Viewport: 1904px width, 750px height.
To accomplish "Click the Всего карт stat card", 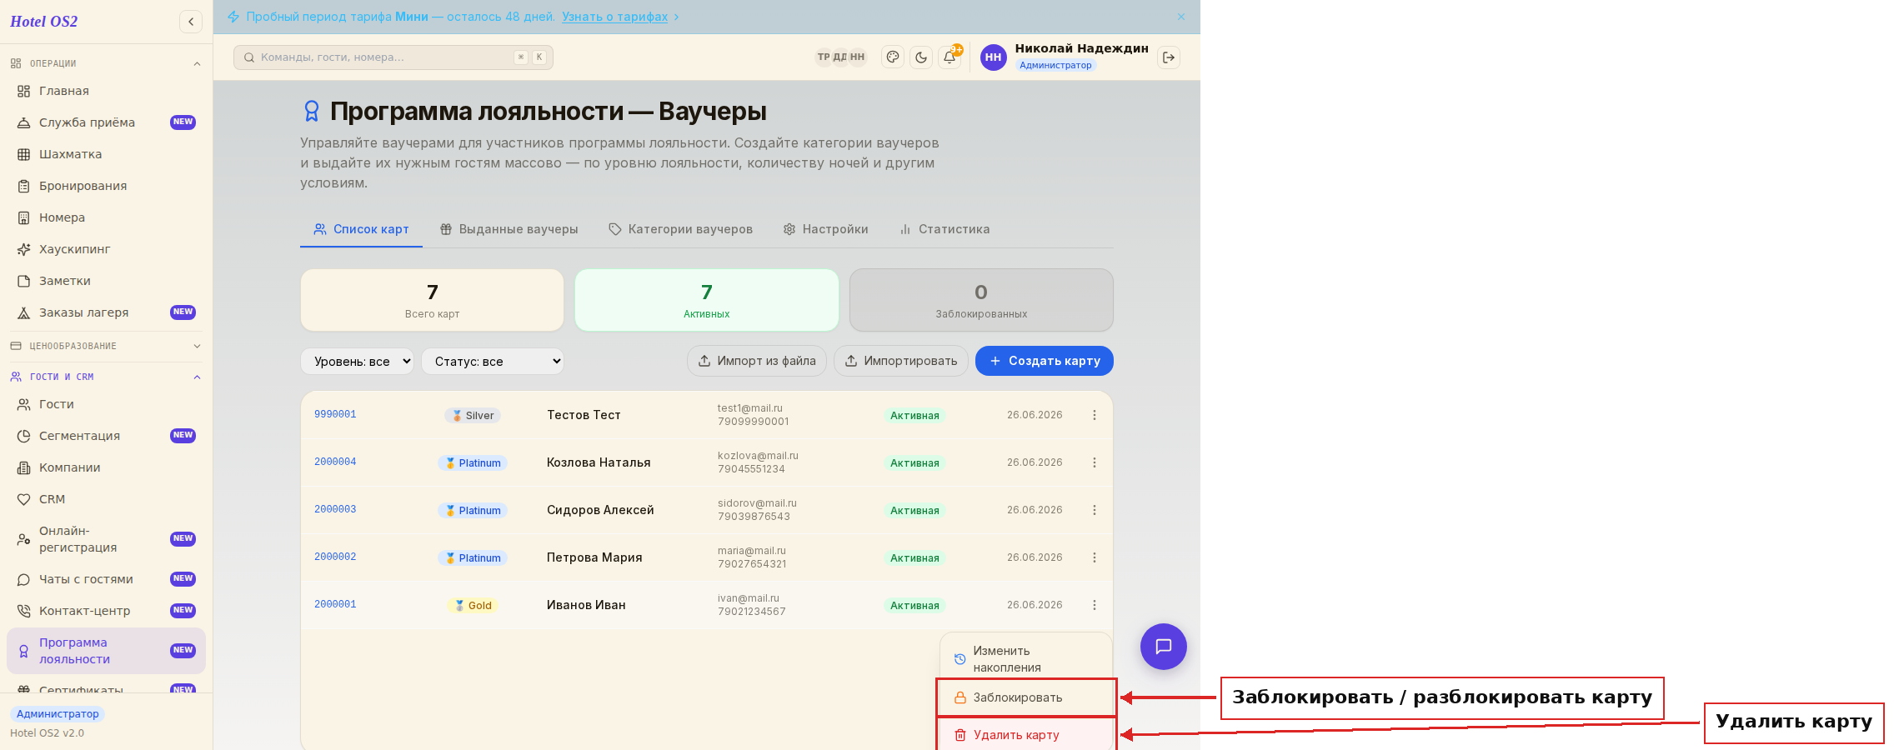I will [x=432, y=300].
